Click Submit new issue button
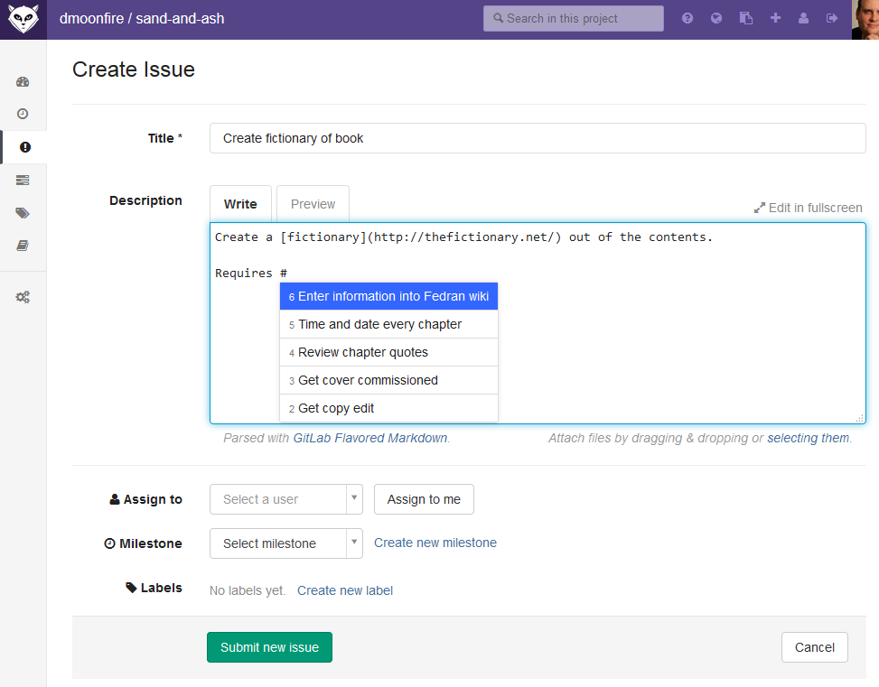This screenshot has height=687, width=879. [269, 647]
